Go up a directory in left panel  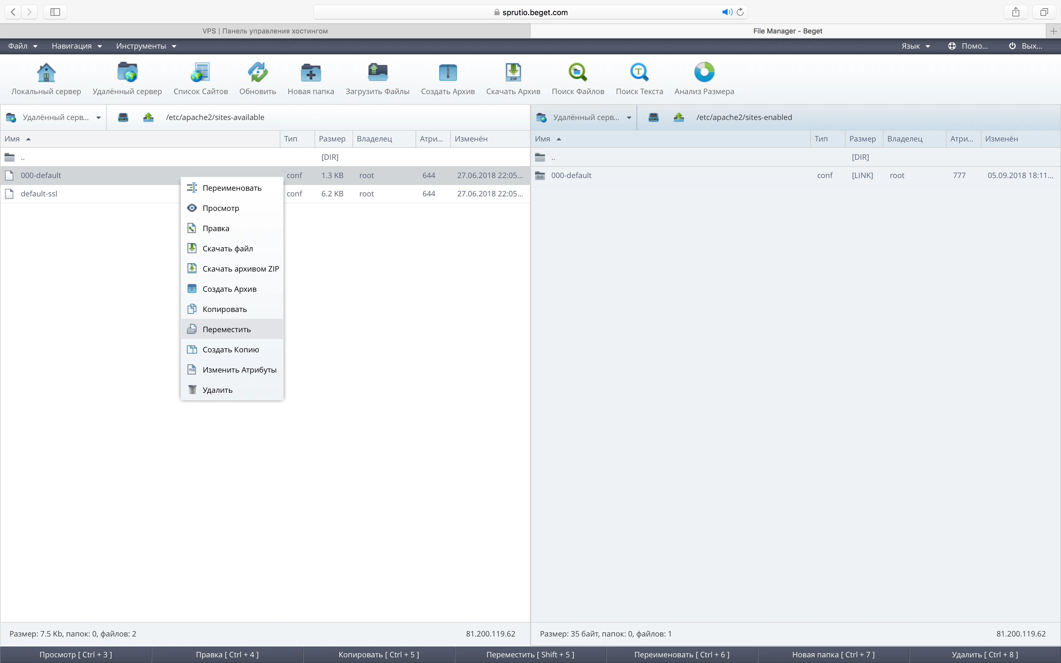[148, 117]
